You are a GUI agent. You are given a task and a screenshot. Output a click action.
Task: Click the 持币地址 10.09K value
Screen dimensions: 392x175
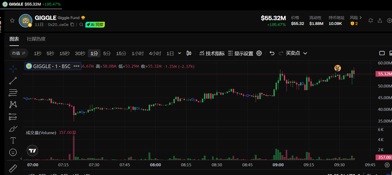[335, 23]
